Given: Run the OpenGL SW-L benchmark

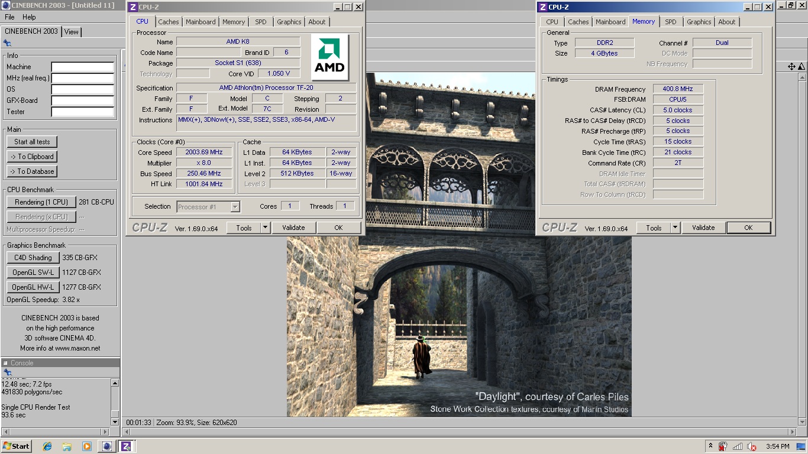Looking at the screenshot, I should tap(33, 273).
